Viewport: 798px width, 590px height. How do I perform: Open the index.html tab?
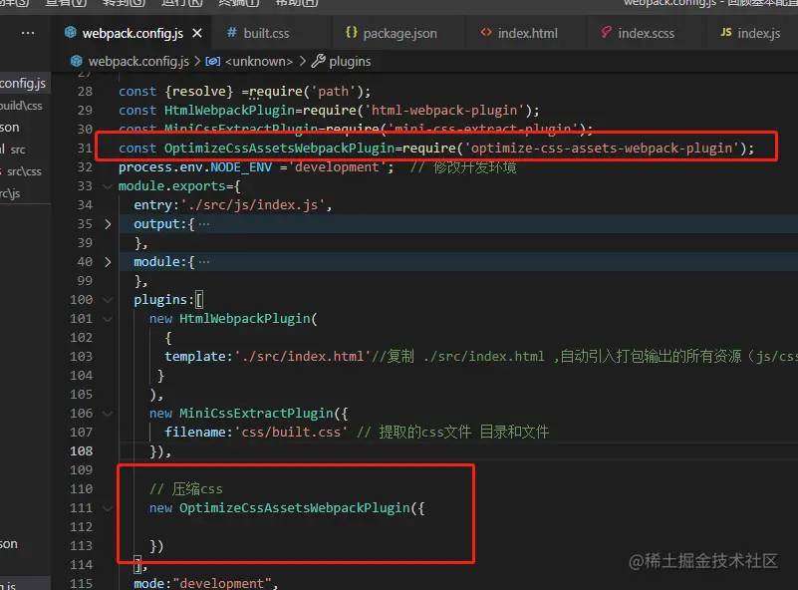526,33
